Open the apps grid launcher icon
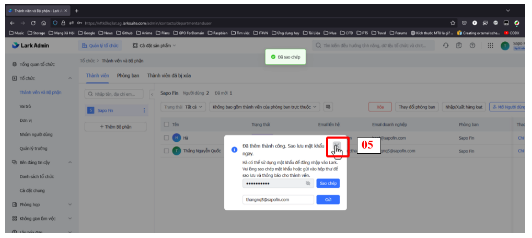 pos(490,46)
